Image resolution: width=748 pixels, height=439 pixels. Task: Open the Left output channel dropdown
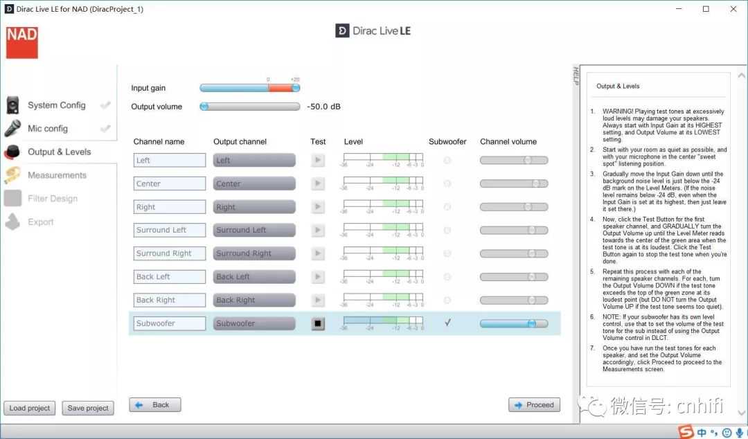[x=253, y=160]
